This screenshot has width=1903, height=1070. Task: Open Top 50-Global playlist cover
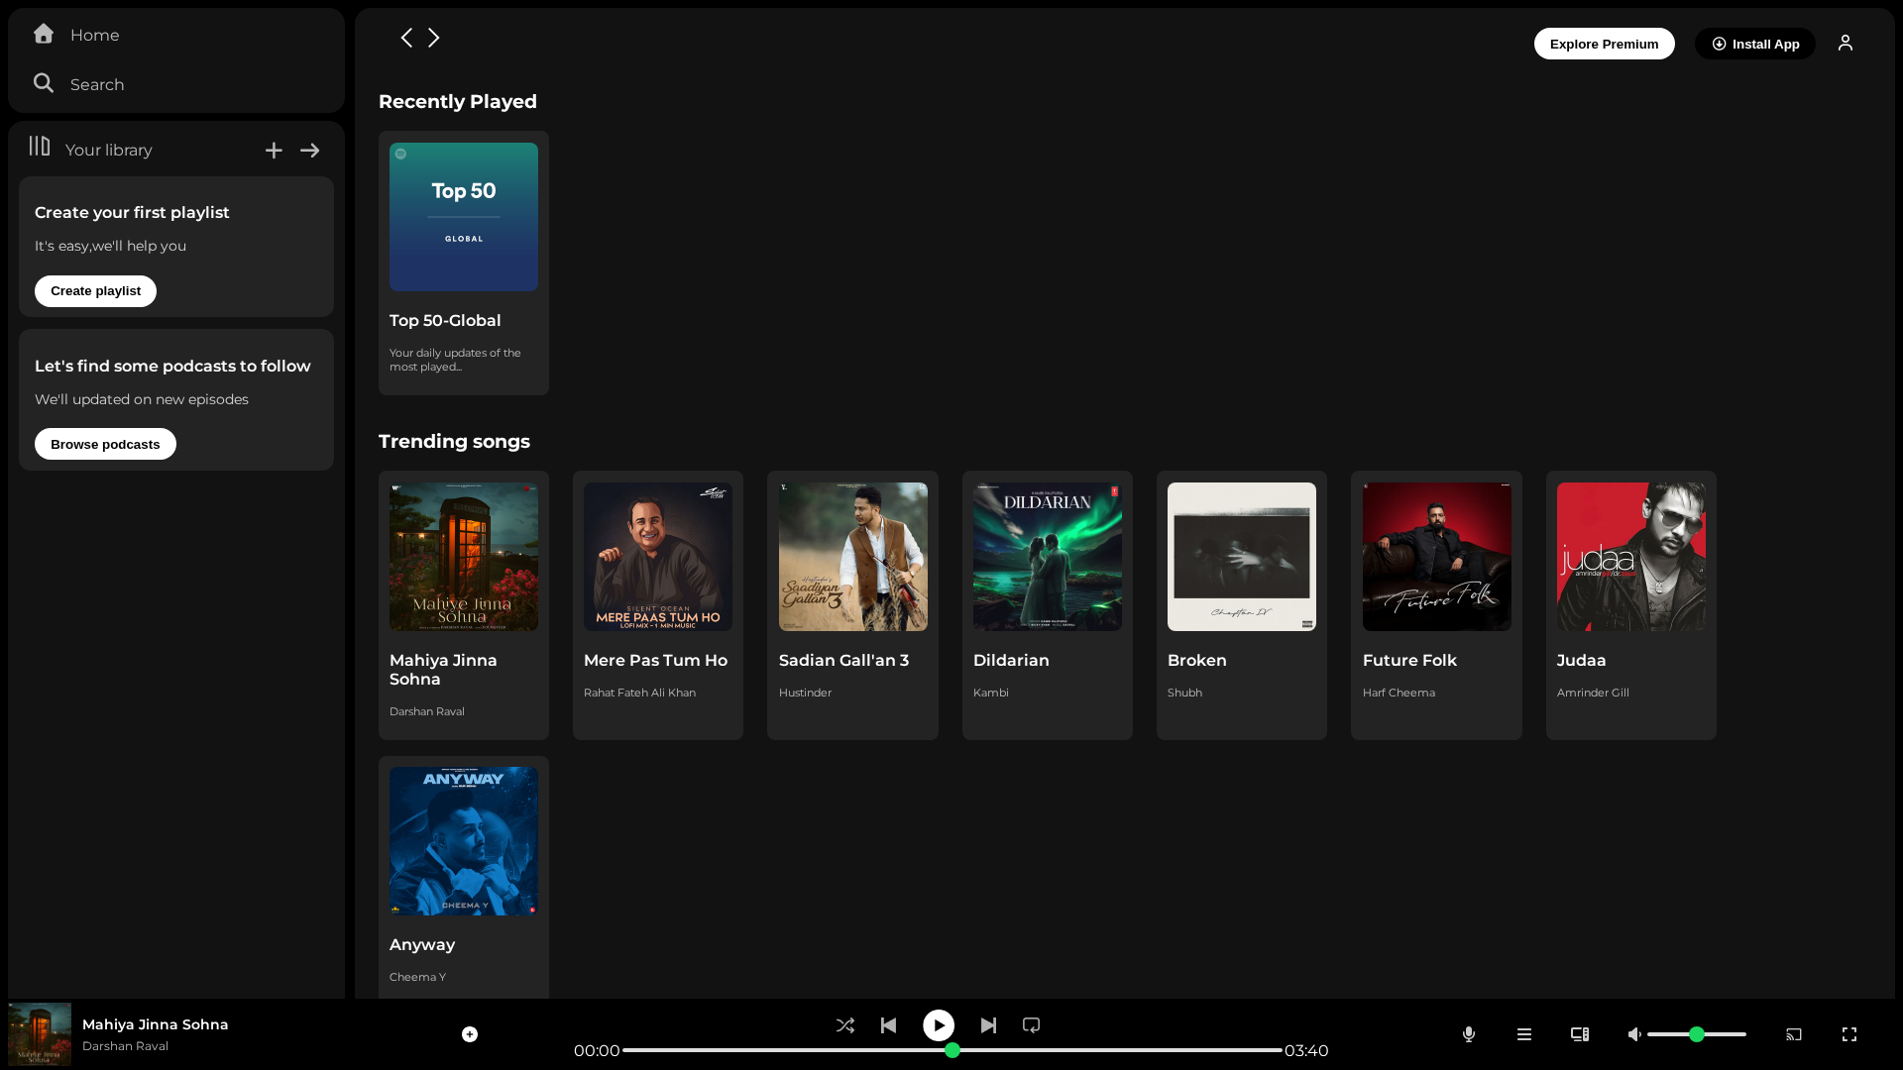click(464, 217)
